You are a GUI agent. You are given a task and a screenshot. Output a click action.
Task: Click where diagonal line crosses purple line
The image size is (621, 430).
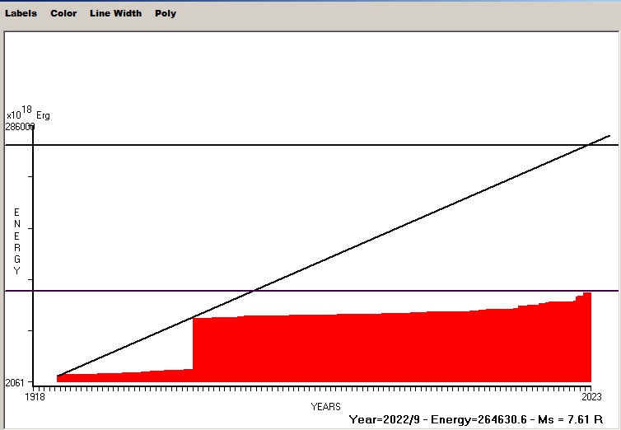tap(256, 290)
